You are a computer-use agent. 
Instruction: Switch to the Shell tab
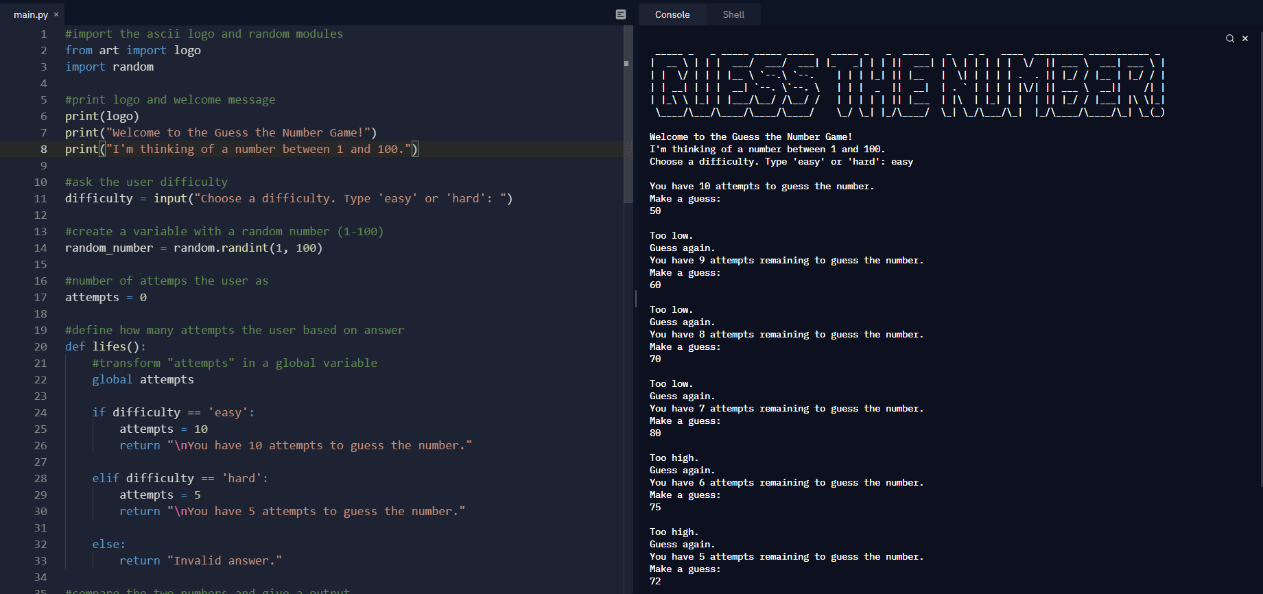[733, 14]
